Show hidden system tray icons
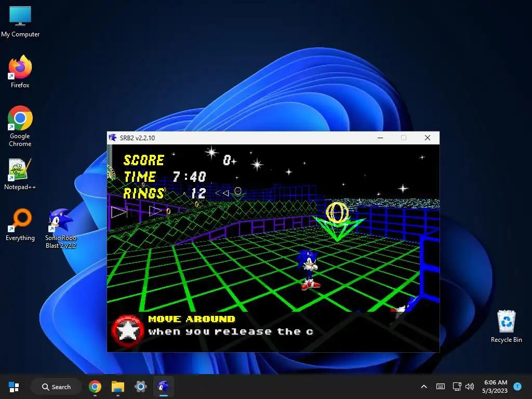The width and height of the screenshot is (532, 399). (424, 387)
